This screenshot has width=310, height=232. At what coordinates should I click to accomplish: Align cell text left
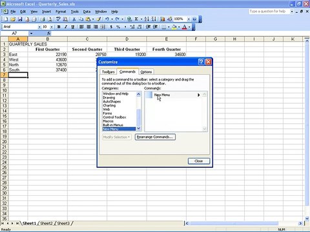[81, 27]
